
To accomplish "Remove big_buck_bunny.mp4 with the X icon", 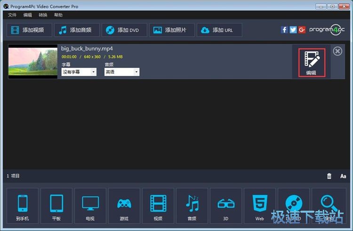I will point(337,51).
